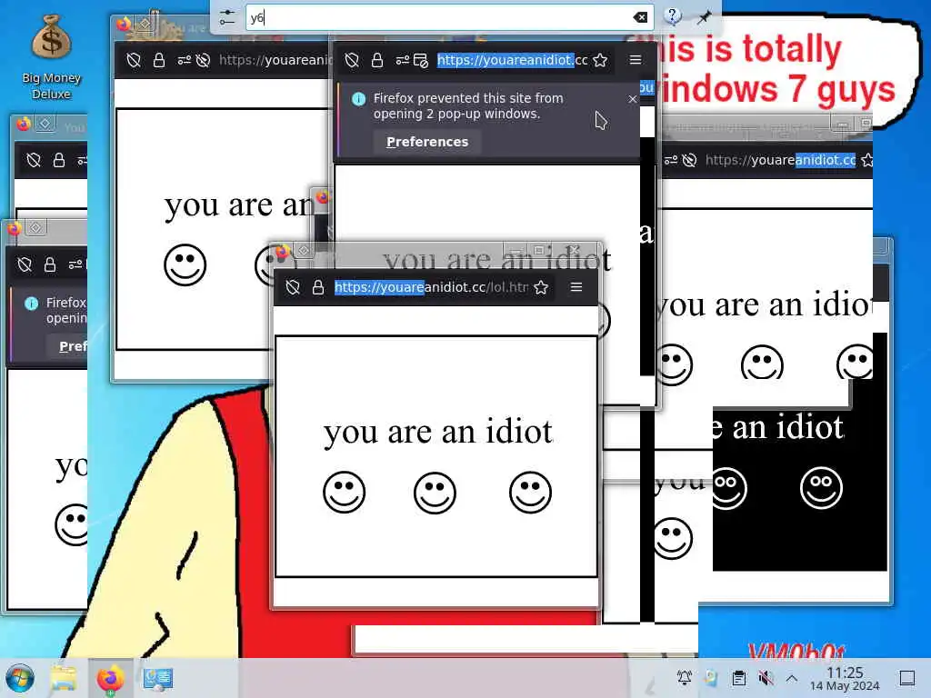Click bookmark star in top middle window
The image size is (931, 698).
click(600, 60)
